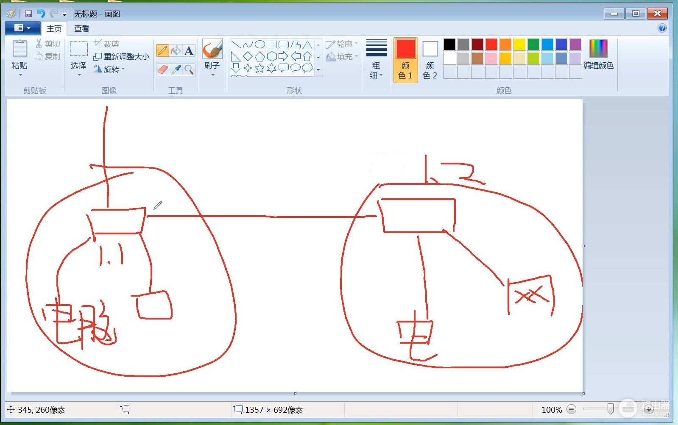
Task: Pick the green color swatch
Action: [533, 44]
